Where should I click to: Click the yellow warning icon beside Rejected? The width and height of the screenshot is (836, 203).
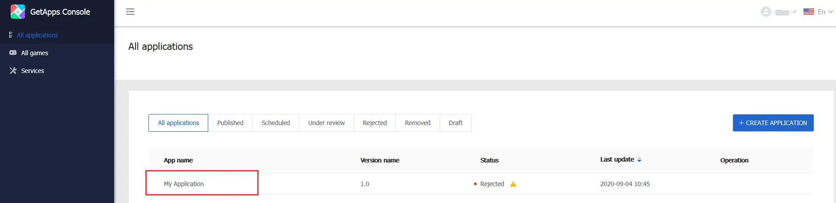pyautogui.click(x=513, y=184)
